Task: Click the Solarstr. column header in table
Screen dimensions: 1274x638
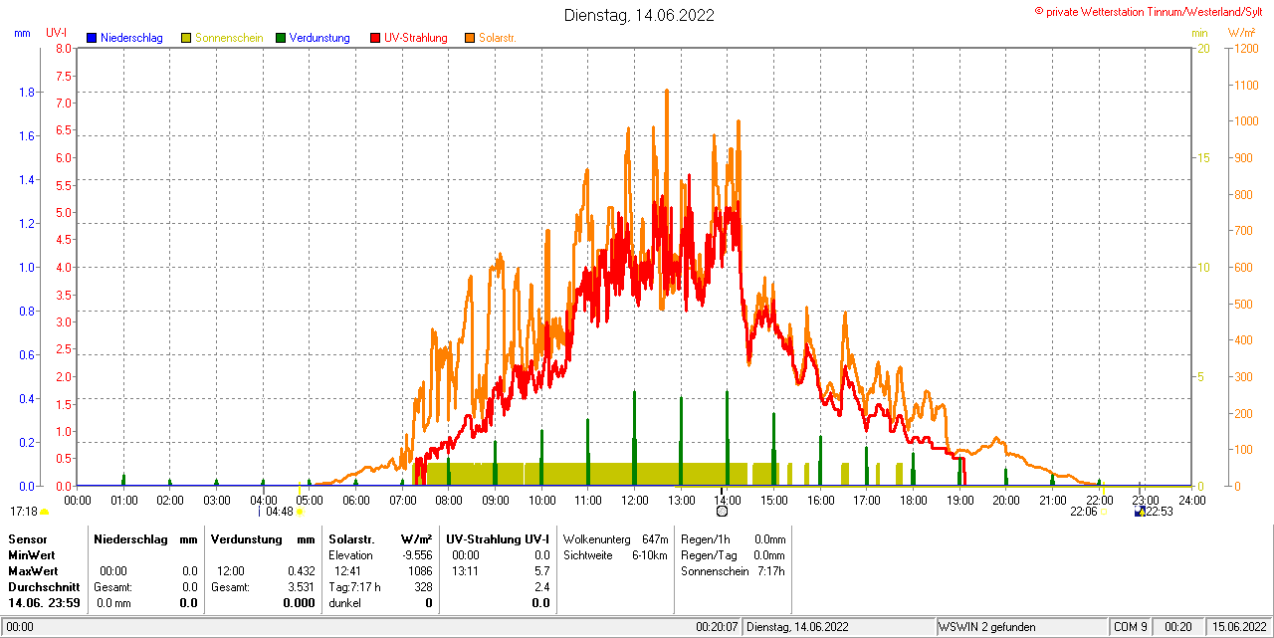Action: (351, 538)
